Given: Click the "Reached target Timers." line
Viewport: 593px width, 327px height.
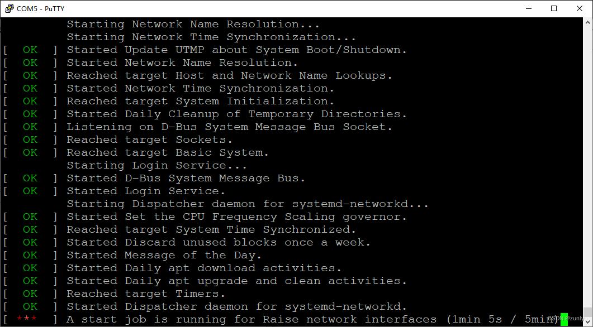Looking at the screenshot, I should point(146,294).
